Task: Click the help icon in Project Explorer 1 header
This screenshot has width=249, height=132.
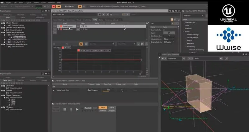Action: click(46, 11)
